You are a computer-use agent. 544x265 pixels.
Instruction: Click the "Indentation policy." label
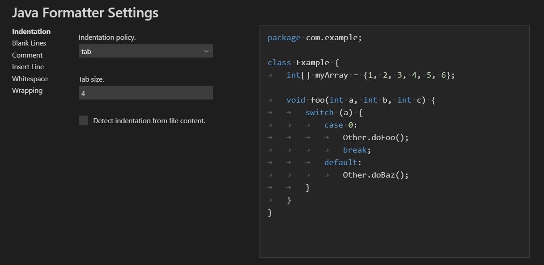(107, 37)
